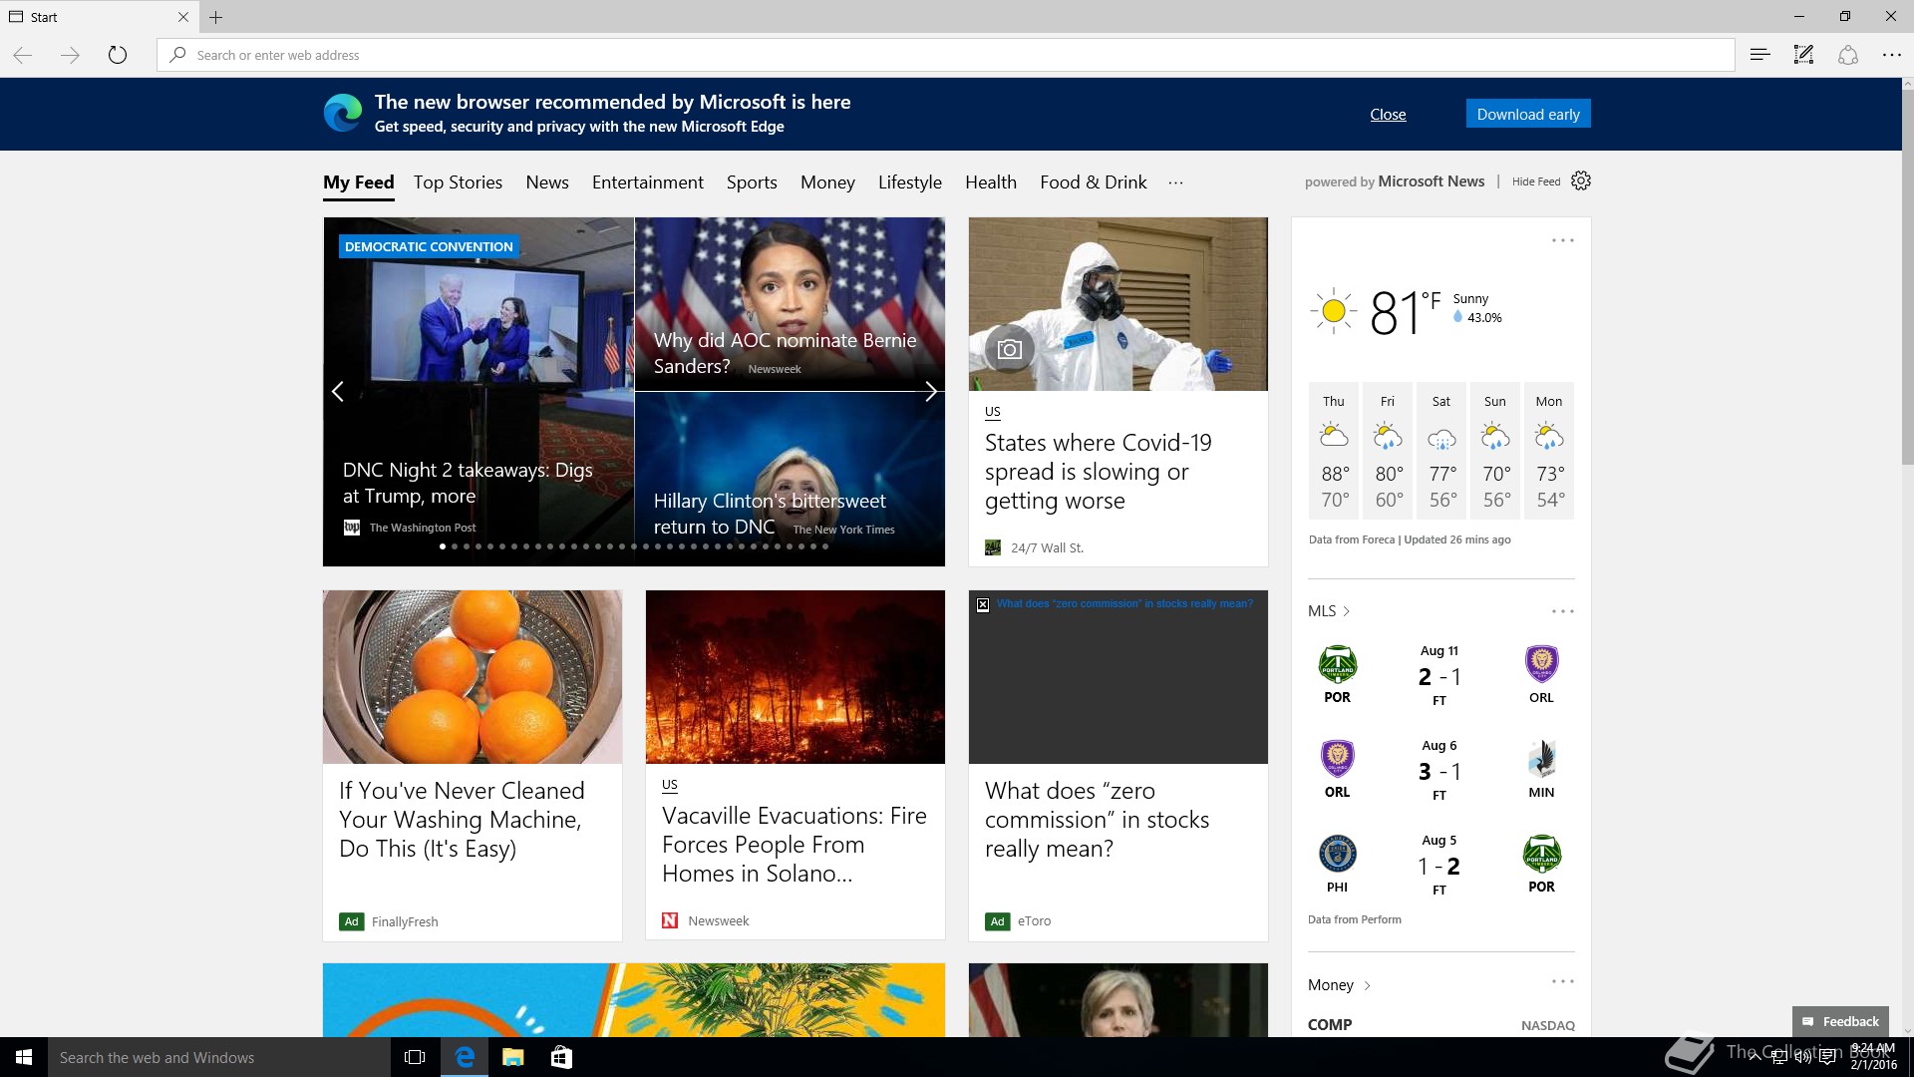Expand the Money section chevron
This screenshot has width=1914, height=1077.
click(x=1367, y=985)
